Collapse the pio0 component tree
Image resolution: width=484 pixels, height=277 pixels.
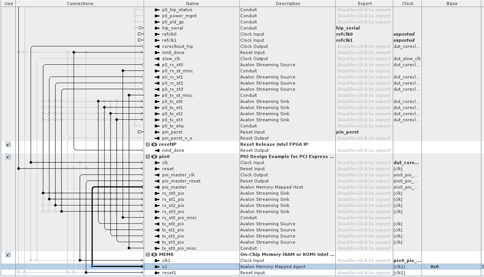pyautogui.click(x=148, y=157)
